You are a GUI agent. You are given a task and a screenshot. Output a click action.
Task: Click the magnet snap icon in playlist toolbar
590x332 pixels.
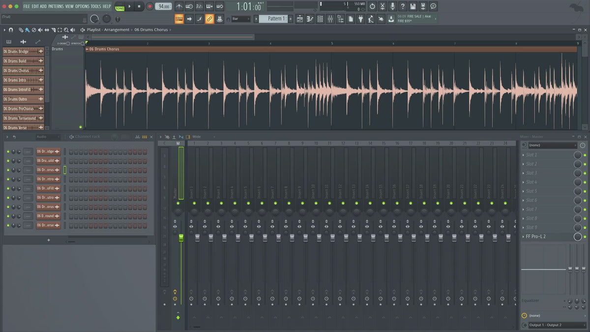(x=11, y=30)
